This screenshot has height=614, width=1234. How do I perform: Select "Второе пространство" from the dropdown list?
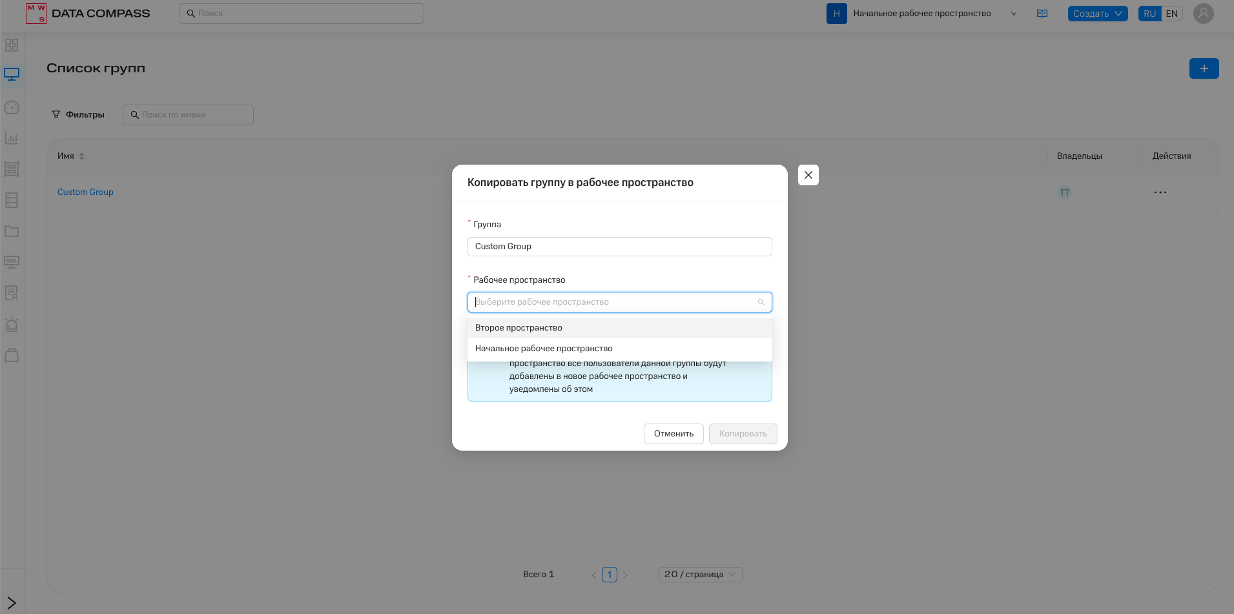tap(519, 328)
